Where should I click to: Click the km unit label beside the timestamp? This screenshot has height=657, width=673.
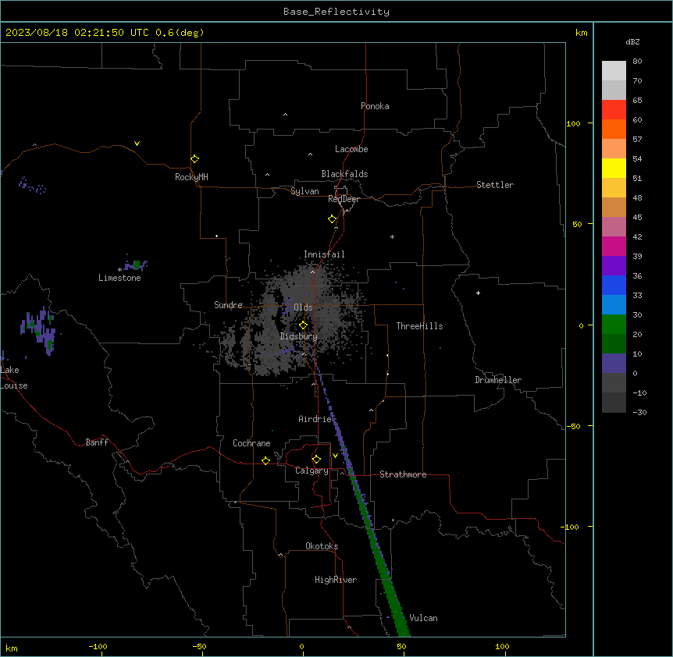pos(582,33)
